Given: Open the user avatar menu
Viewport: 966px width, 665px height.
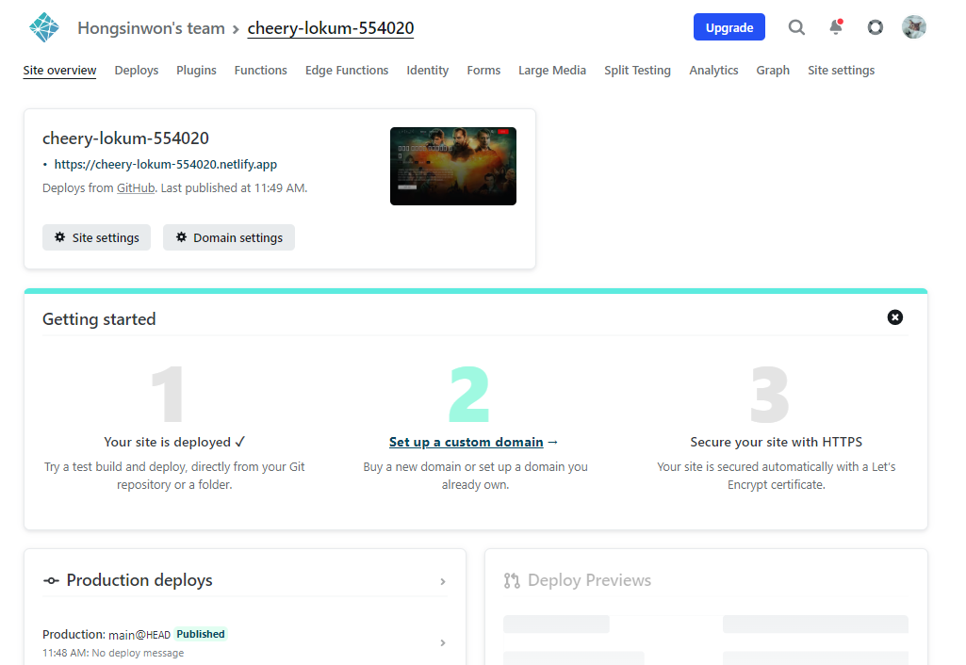Looking at the screenshot, I should 914,27.
